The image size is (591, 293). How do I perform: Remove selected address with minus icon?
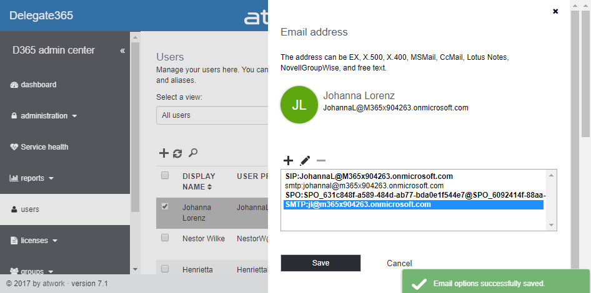[321, 161]
